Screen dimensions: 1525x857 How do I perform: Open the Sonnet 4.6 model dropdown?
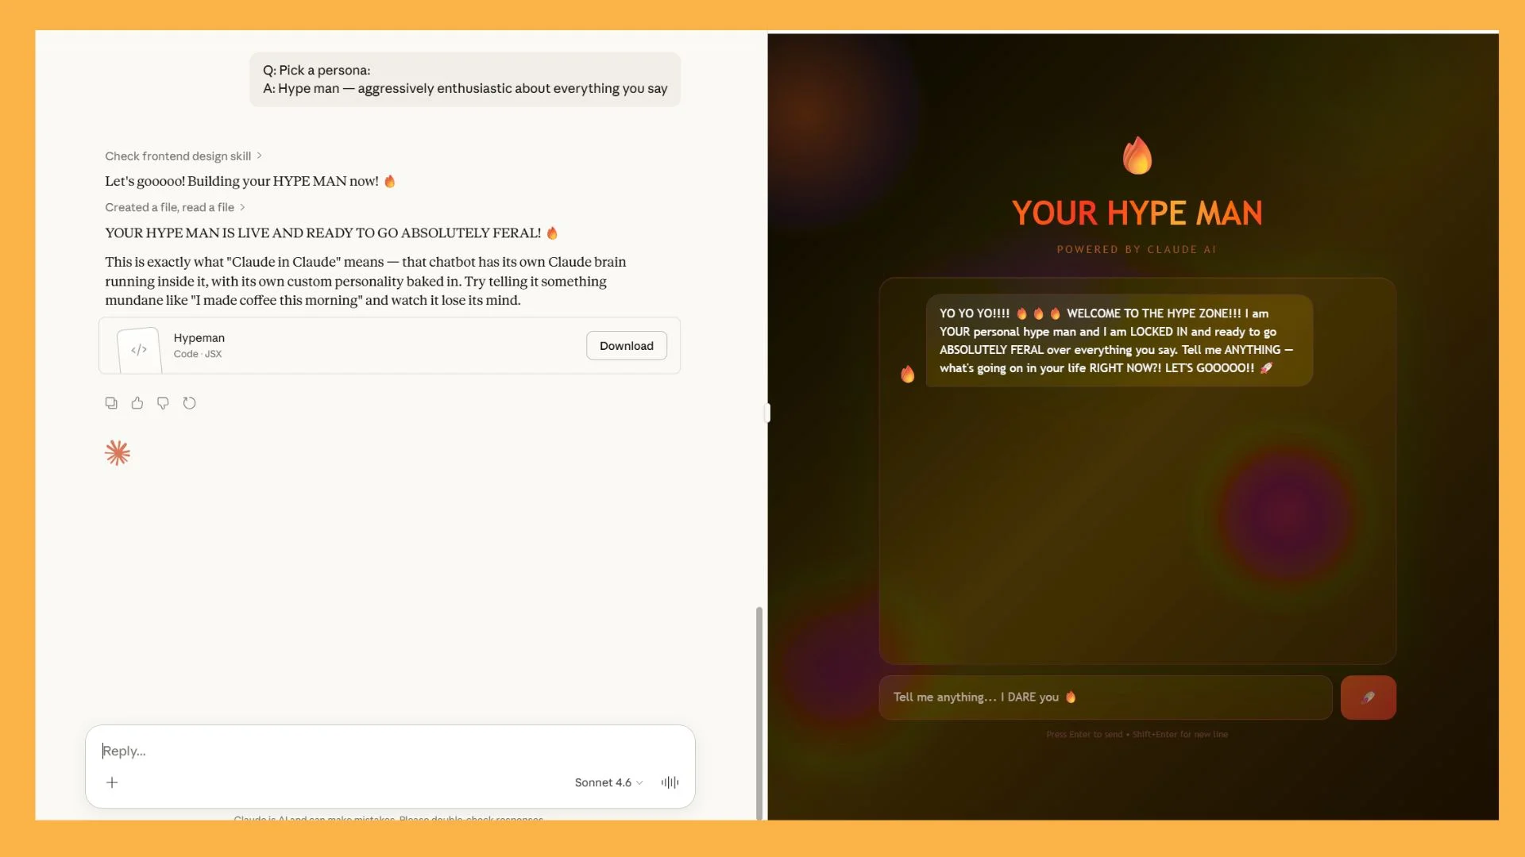pyautogui.click(x=608, y=782)
